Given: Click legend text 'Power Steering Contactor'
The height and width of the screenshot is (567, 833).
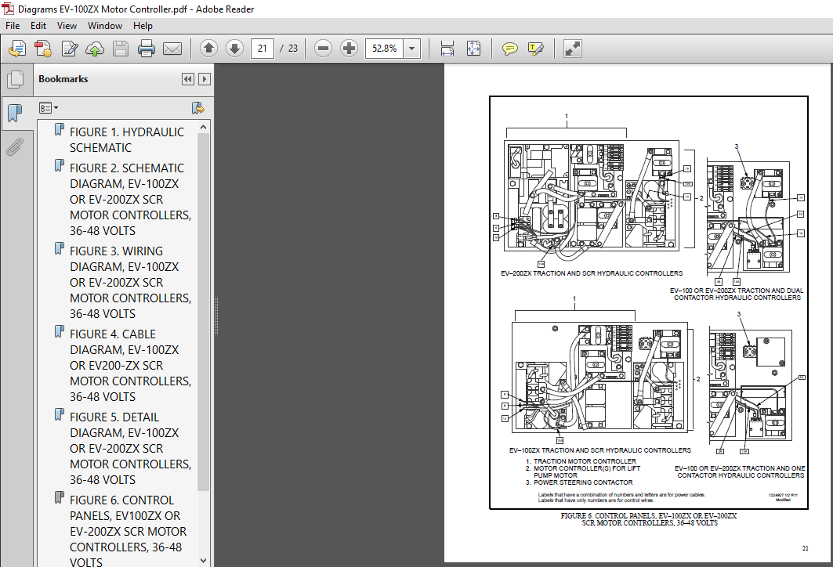Looking at the screenshot, I should point(583,482).
